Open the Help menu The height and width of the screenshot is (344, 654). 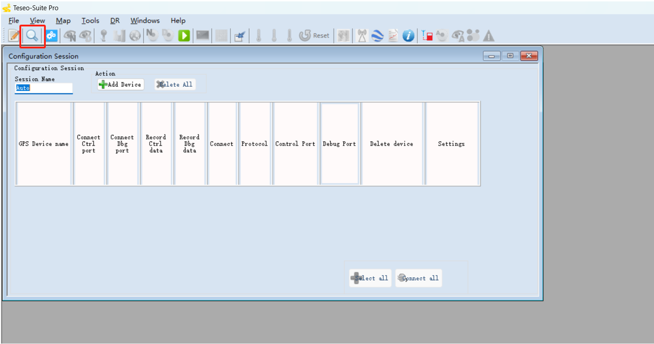pyautogui.click(x=178, y=21)
